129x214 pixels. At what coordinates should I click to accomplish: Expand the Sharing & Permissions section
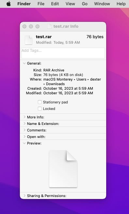(x=24, y=196)
